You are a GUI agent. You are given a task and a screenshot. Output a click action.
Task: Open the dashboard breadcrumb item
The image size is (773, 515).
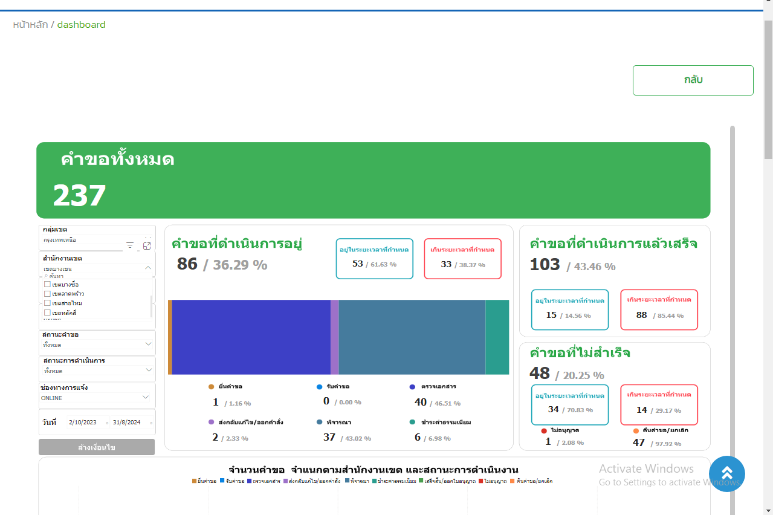pos(81,25)
